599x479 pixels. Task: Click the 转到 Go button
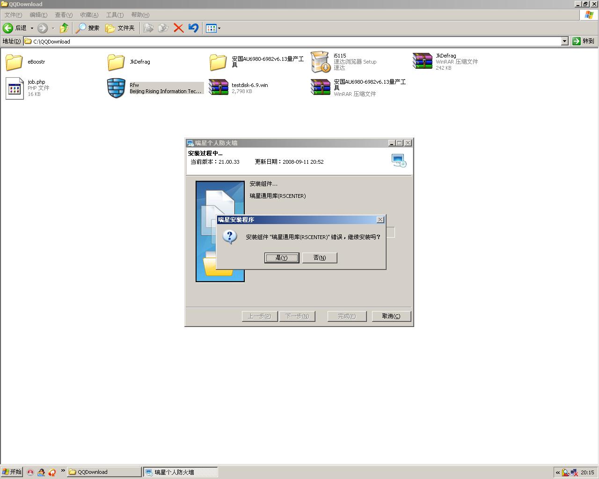coord(584,41)
